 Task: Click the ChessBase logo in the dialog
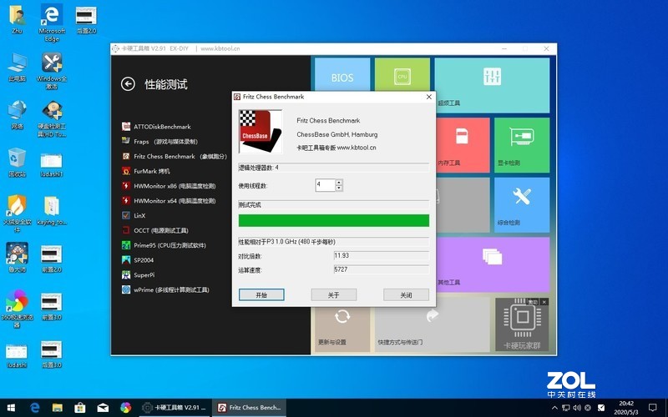[x=261, y=132]
